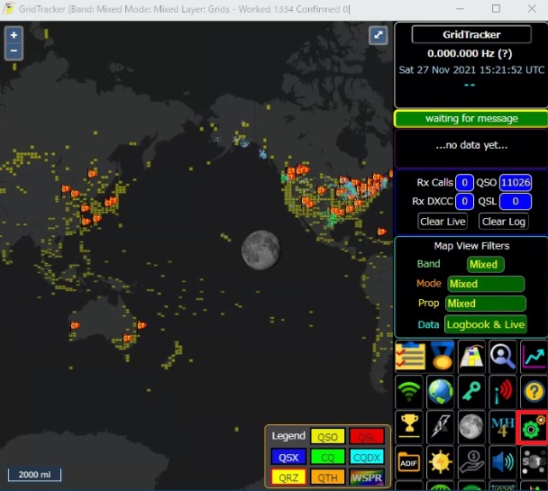Pick the red QSL legend color
The width and height of the screenshot is (548, 491).
pyautogui.click(x=367, y=437)
